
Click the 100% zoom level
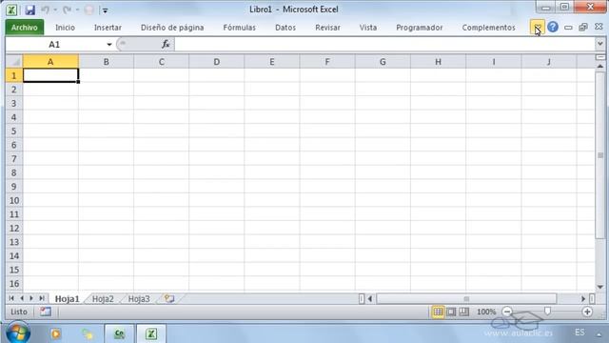pyautogui.click(x=486, y=312)
